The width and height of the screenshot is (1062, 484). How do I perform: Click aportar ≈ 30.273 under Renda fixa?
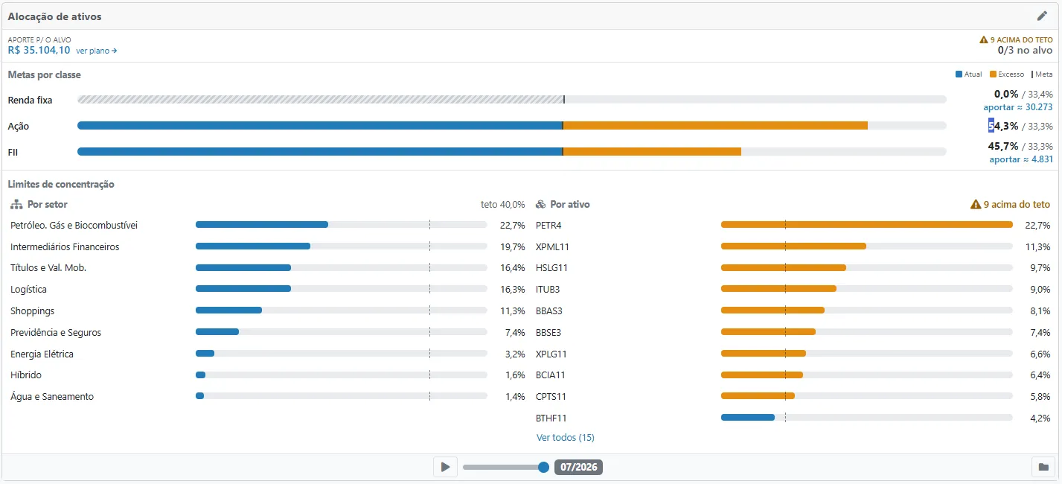tap(1018, 106)
